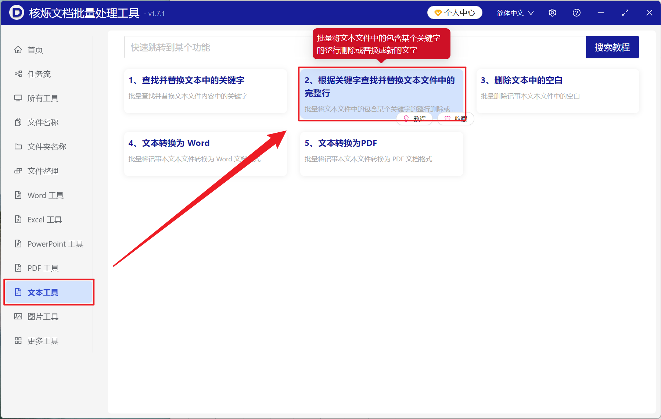Open the settings gear icon
The width and height of the screenshot is (661, 419).
tap(552, 12)
